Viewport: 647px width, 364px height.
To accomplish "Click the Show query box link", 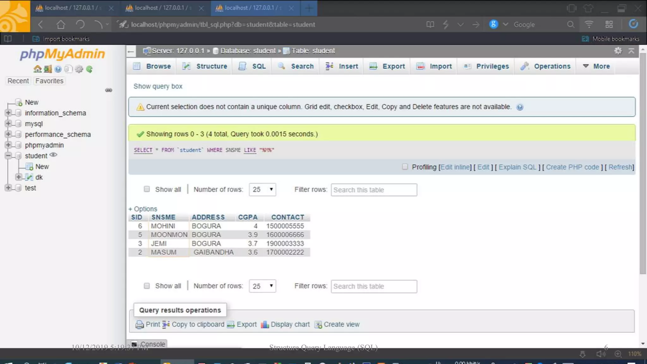I will [x=158, y=86].
